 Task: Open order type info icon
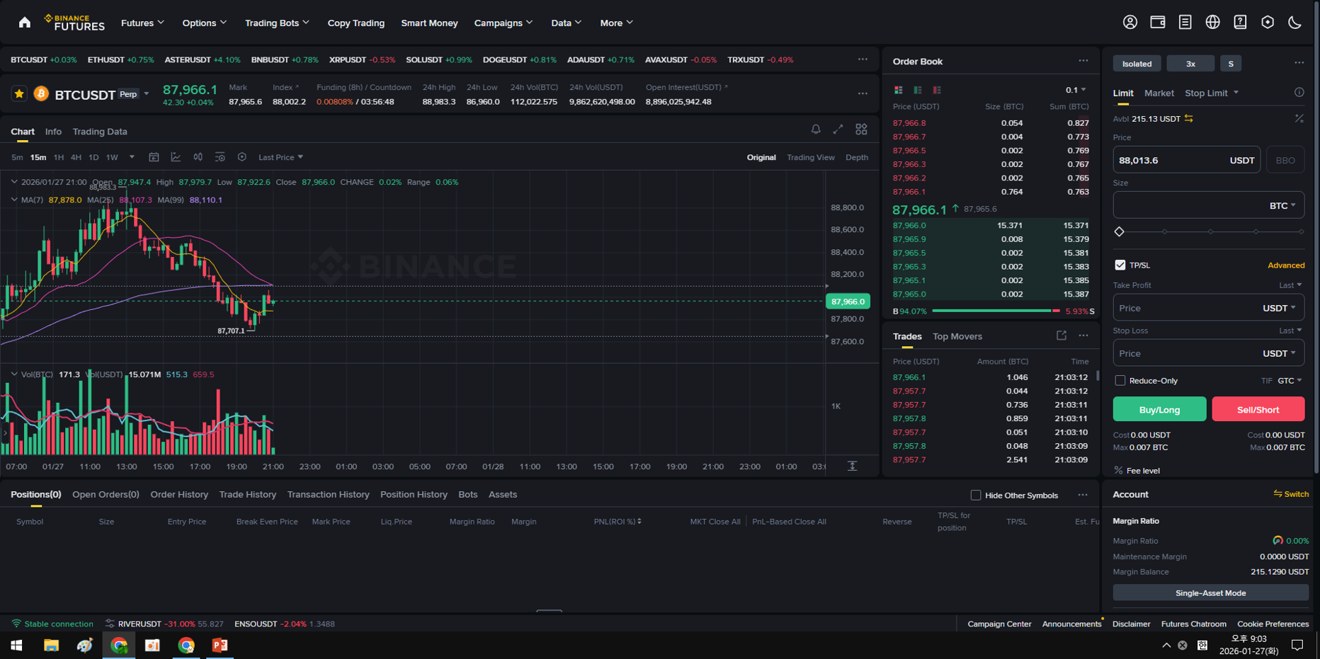pos(1299,93)
